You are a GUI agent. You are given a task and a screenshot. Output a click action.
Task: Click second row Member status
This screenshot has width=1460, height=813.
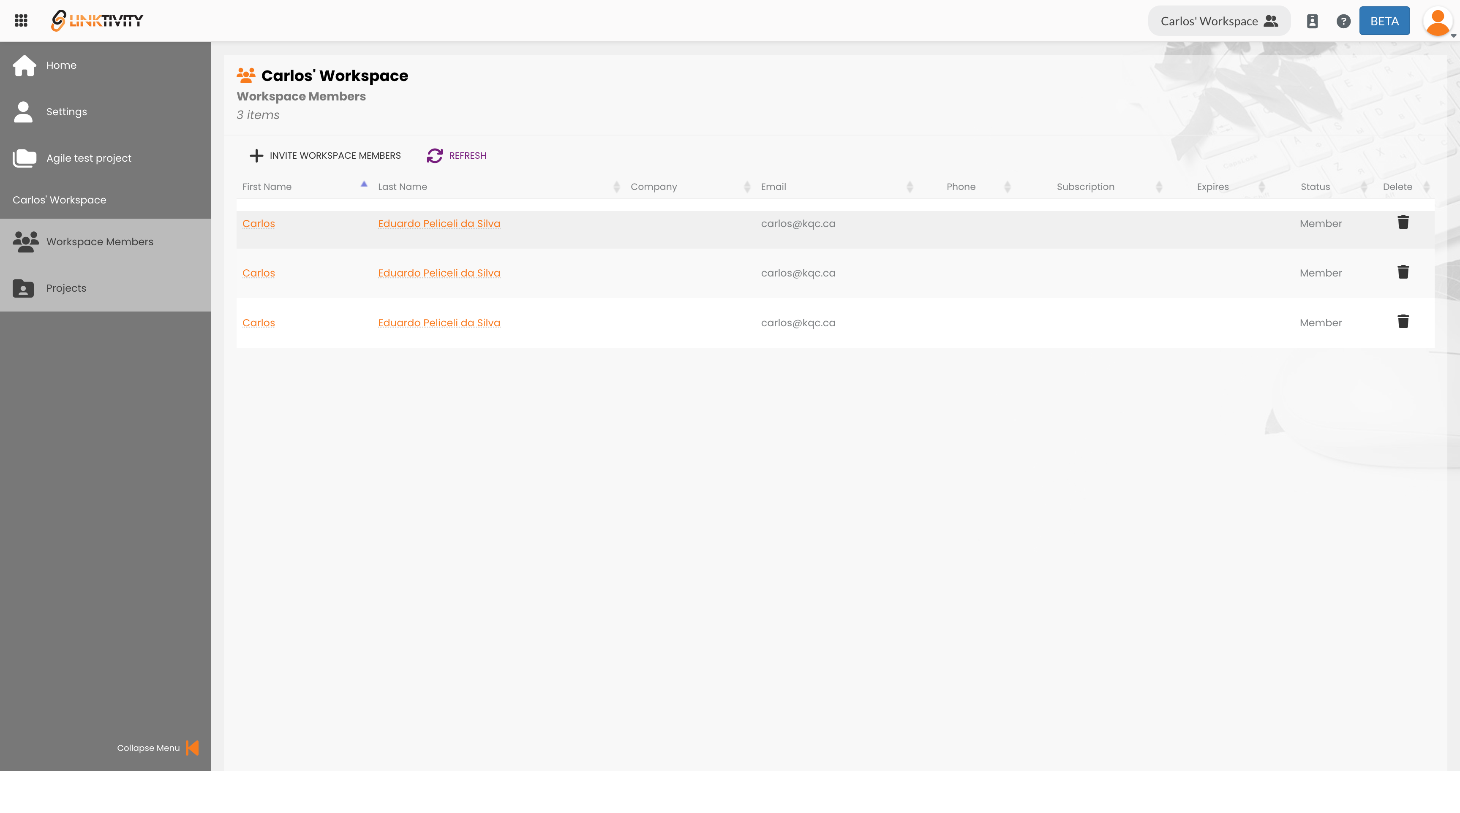1321,273
